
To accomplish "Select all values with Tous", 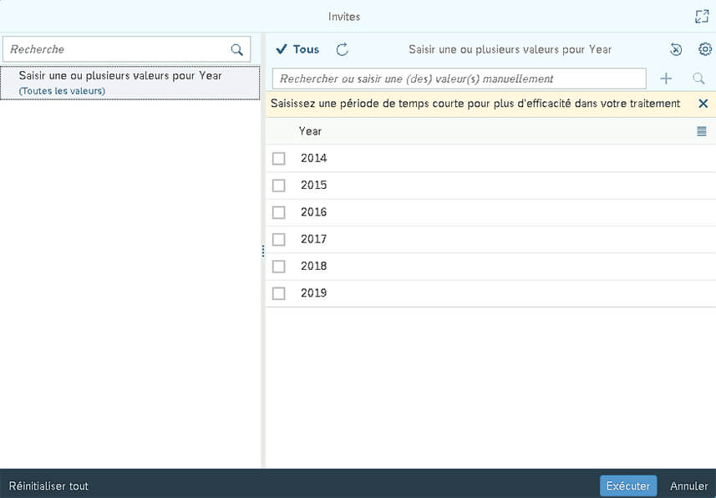I will (299, 49).
